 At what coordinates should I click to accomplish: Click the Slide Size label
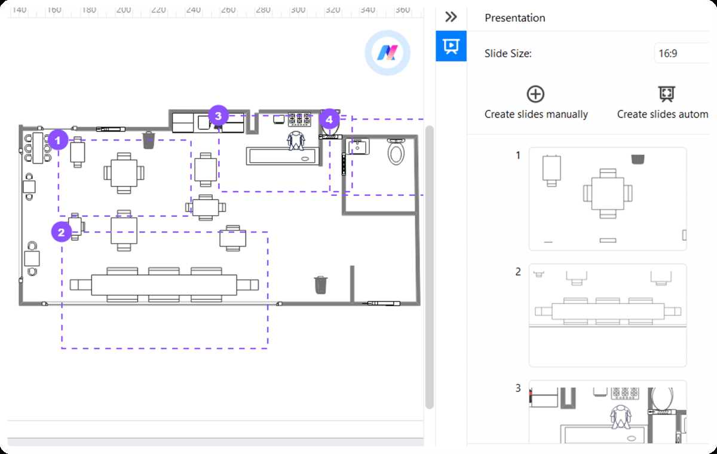pyautogui.click(x=508, y=53)
